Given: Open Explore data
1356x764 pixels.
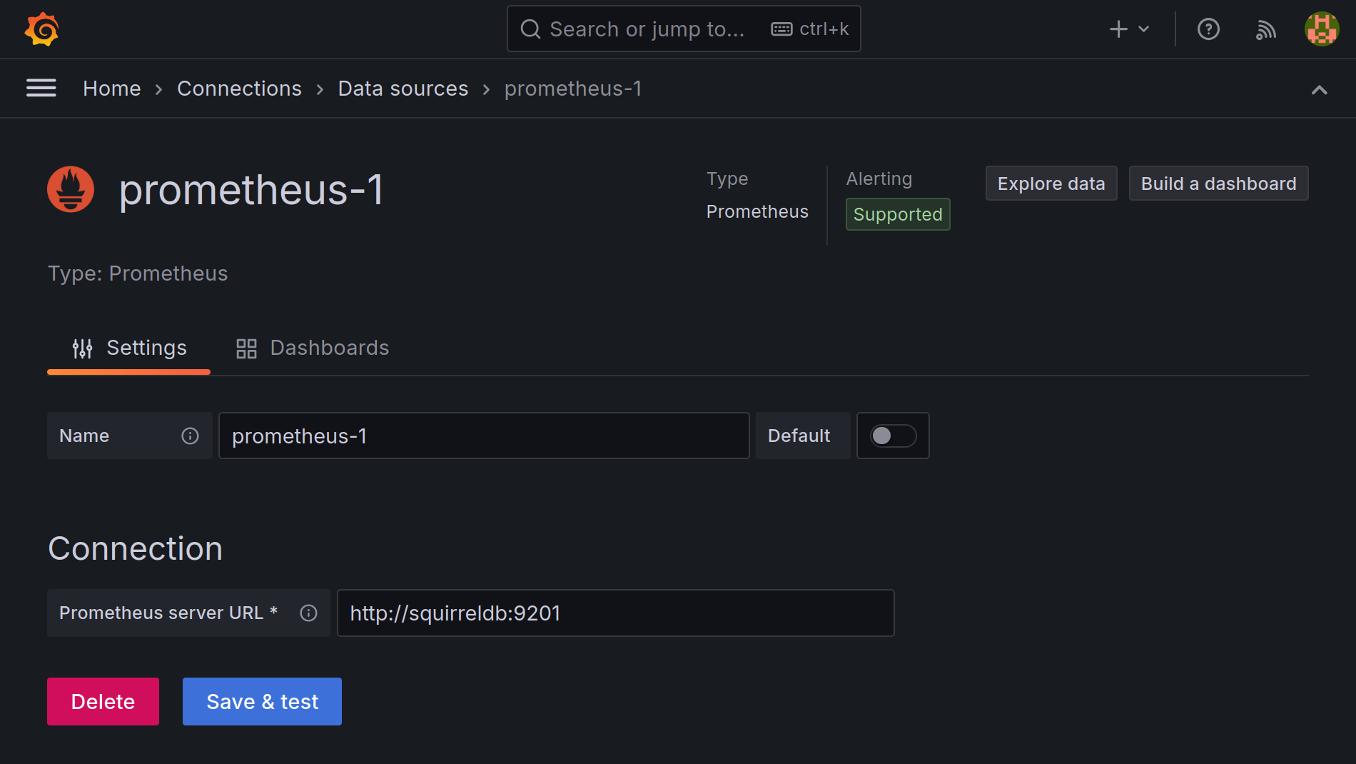Looking at the screenshot, I should pyautogui.click(x=1051, y=184).
